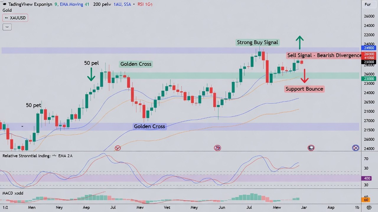Click the "Gold" instrument name
Screen dimensions: 378x212
(7, 10)
